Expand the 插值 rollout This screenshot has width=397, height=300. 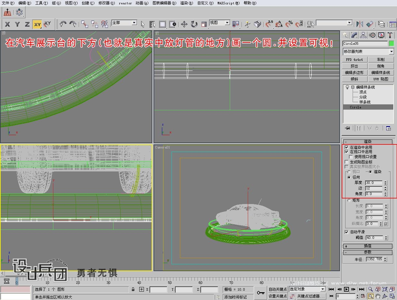[368, 246]
